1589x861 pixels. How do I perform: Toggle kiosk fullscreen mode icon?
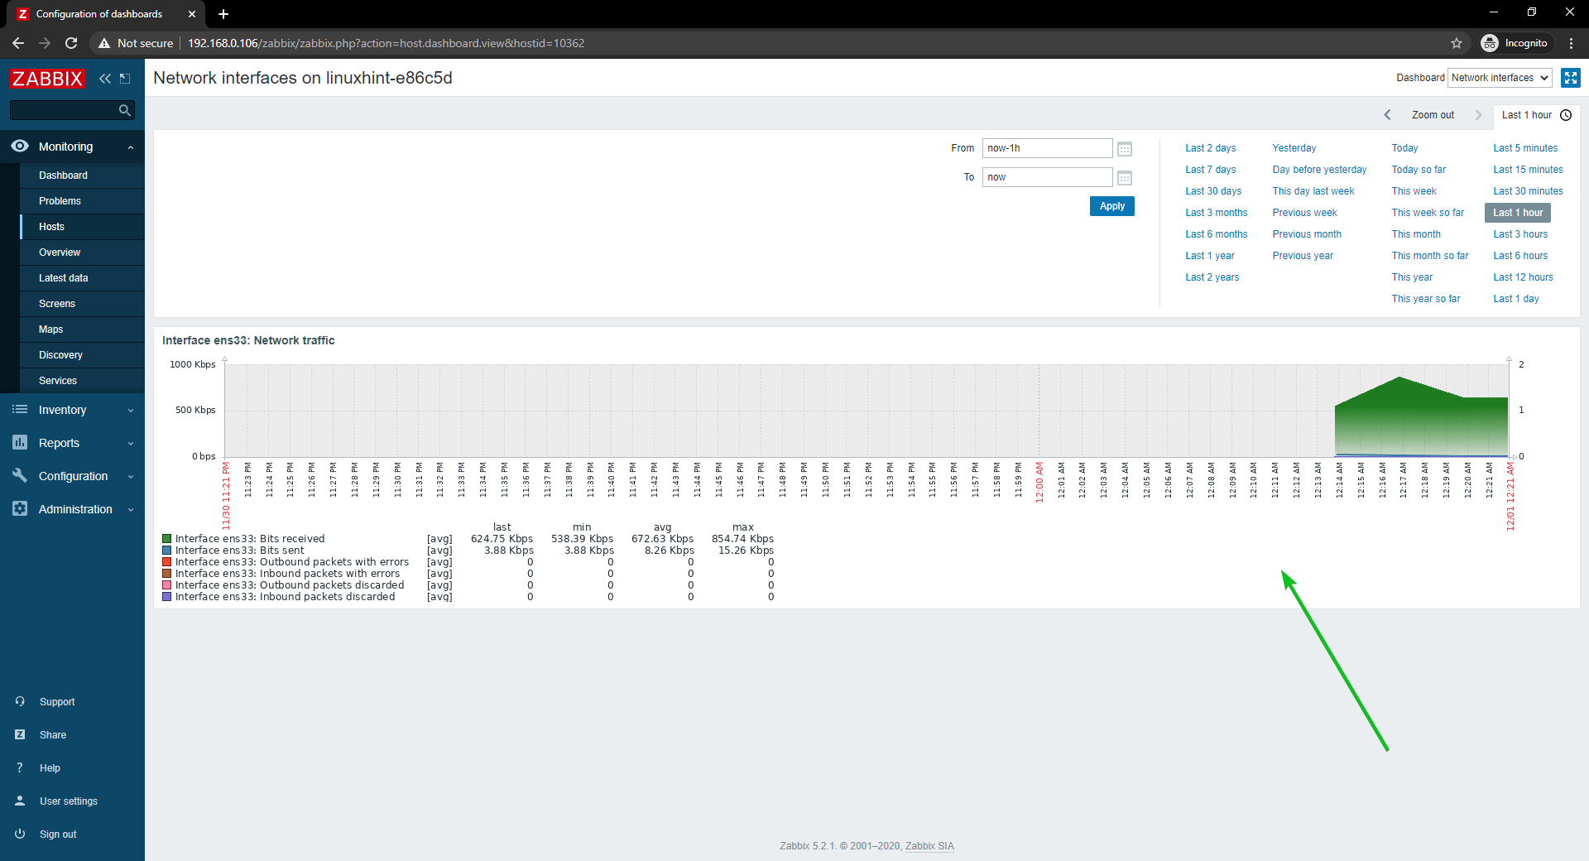(1570, 78)
